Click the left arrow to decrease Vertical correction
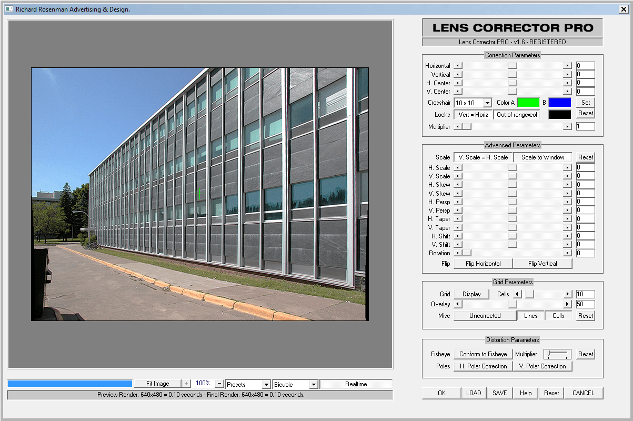Viewport: 633px width, 421px height. (458, 74)
